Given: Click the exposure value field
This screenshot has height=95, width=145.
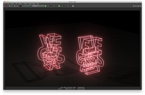Looking at the screenshot, I should pyautogui.click(x=48, y=6).
